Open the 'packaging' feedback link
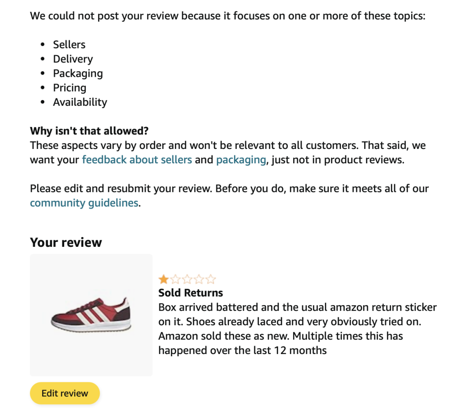 point(241,160)
